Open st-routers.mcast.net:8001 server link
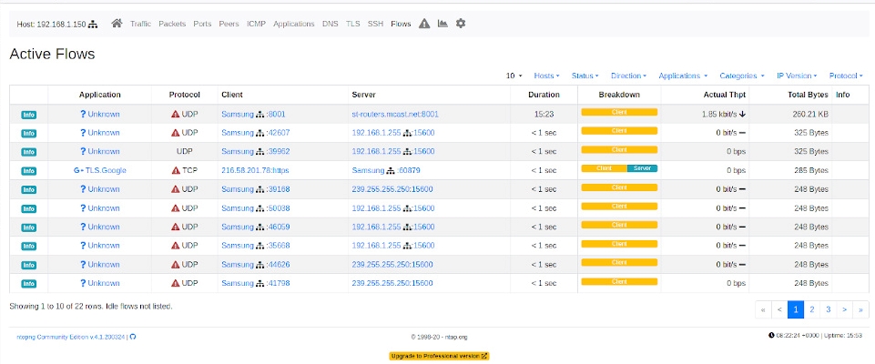Image resolution: width=875 pixels, height=364 pixels. pos(395,115)
